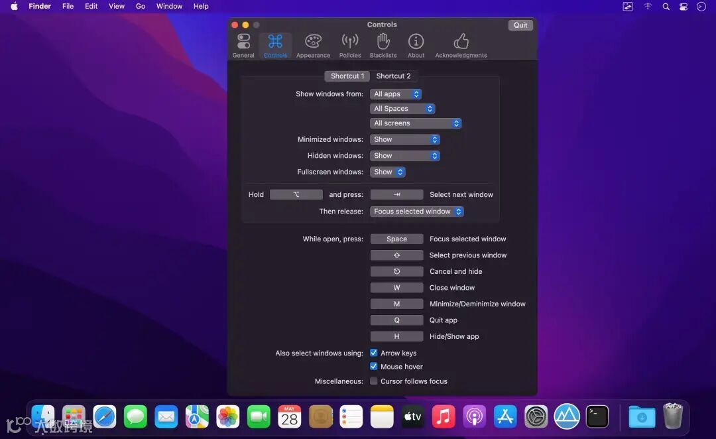Click the Q Quit app shortcut field

tap(396, 320)
